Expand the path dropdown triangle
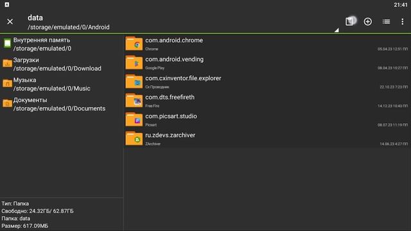Viewport: 411px width, 231px height. point(337,30)
